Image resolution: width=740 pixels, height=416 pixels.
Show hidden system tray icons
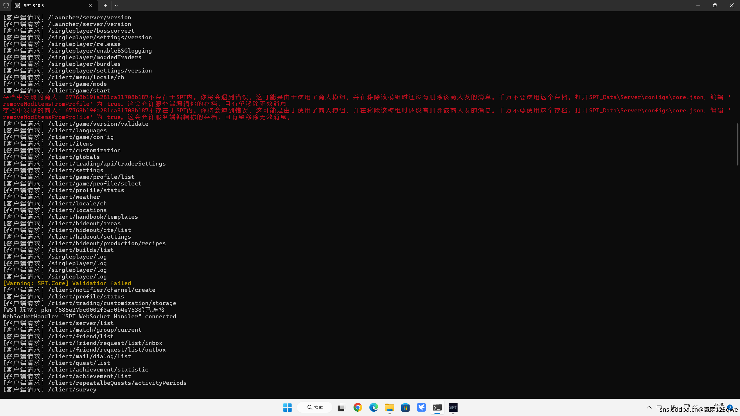point(649,407)
